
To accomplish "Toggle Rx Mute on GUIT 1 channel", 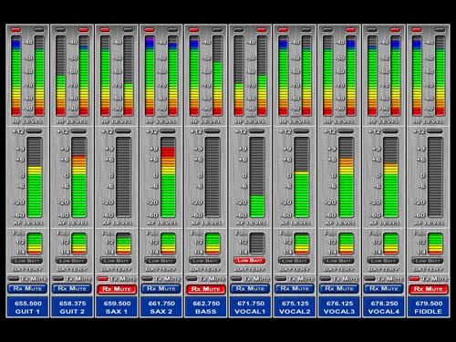I will point(27,289).
